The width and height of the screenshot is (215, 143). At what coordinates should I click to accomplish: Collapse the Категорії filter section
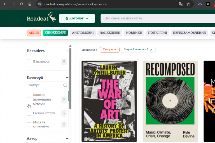[67, 78]
